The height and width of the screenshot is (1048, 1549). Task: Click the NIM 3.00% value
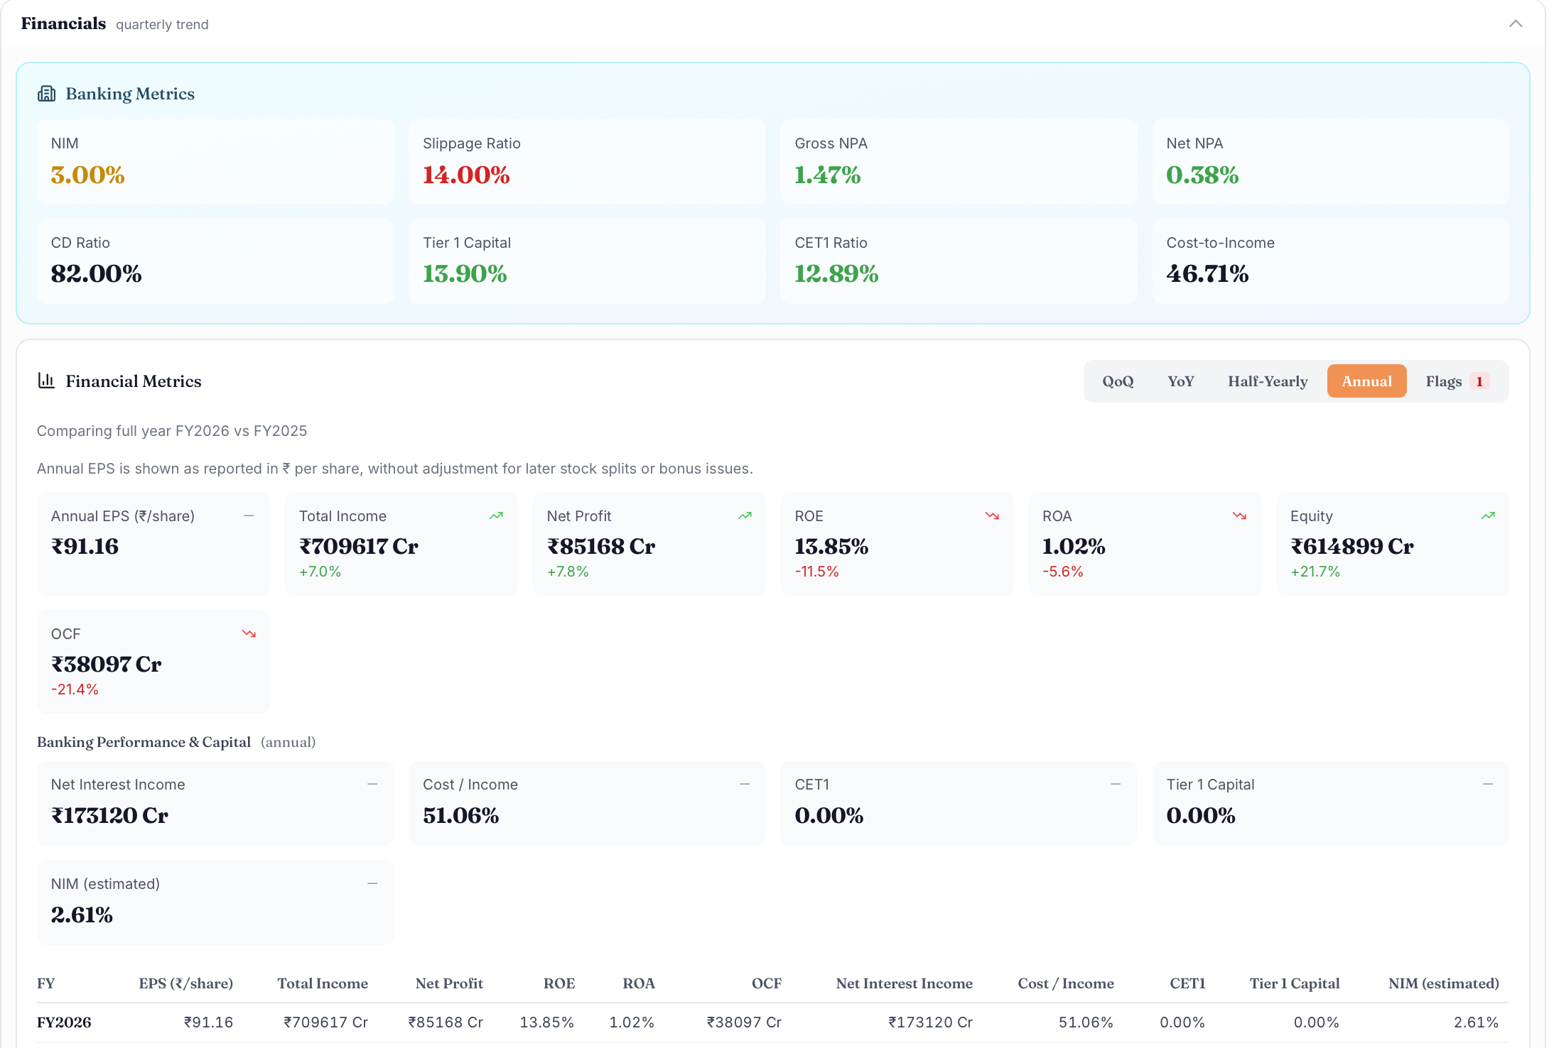(x=88, y=175)
